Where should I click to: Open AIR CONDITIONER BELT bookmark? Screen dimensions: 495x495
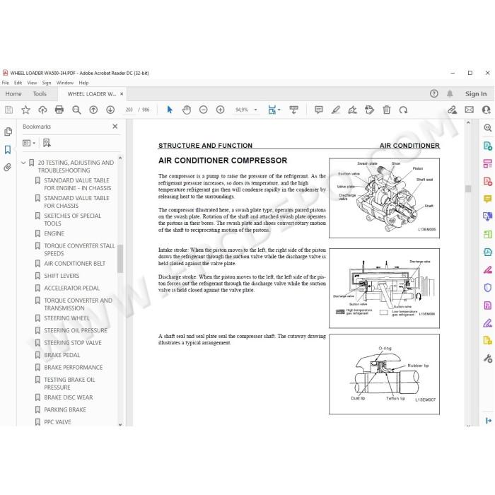(x=74, y=264)
